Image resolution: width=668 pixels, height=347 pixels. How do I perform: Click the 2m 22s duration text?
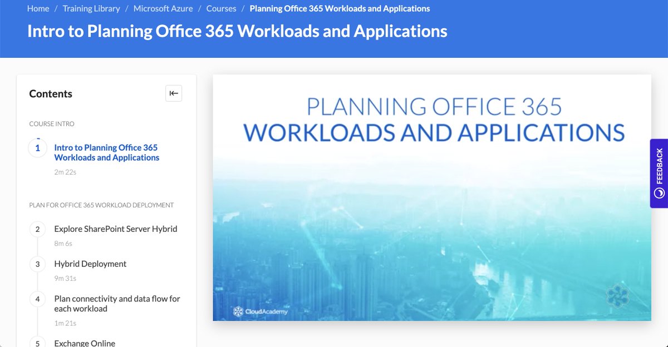[65, 172]
